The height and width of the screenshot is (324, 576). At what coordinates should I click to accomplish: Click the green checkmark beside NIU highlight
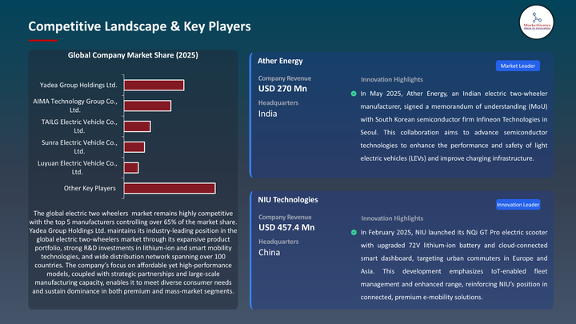click(x=354, y=233)
